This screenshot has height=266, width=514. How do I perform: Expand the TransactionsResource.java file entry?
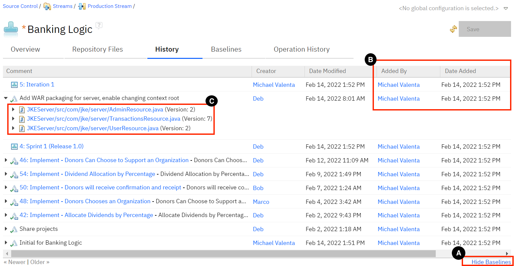click(13, 119)
